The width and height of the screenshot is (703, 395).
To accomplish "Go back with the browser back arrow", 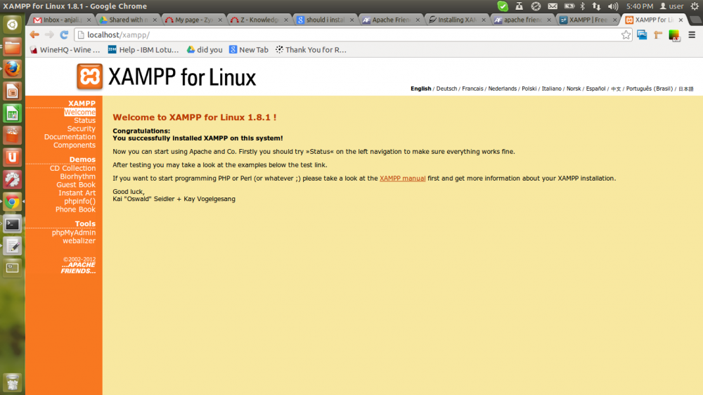I will coord(34,34).
